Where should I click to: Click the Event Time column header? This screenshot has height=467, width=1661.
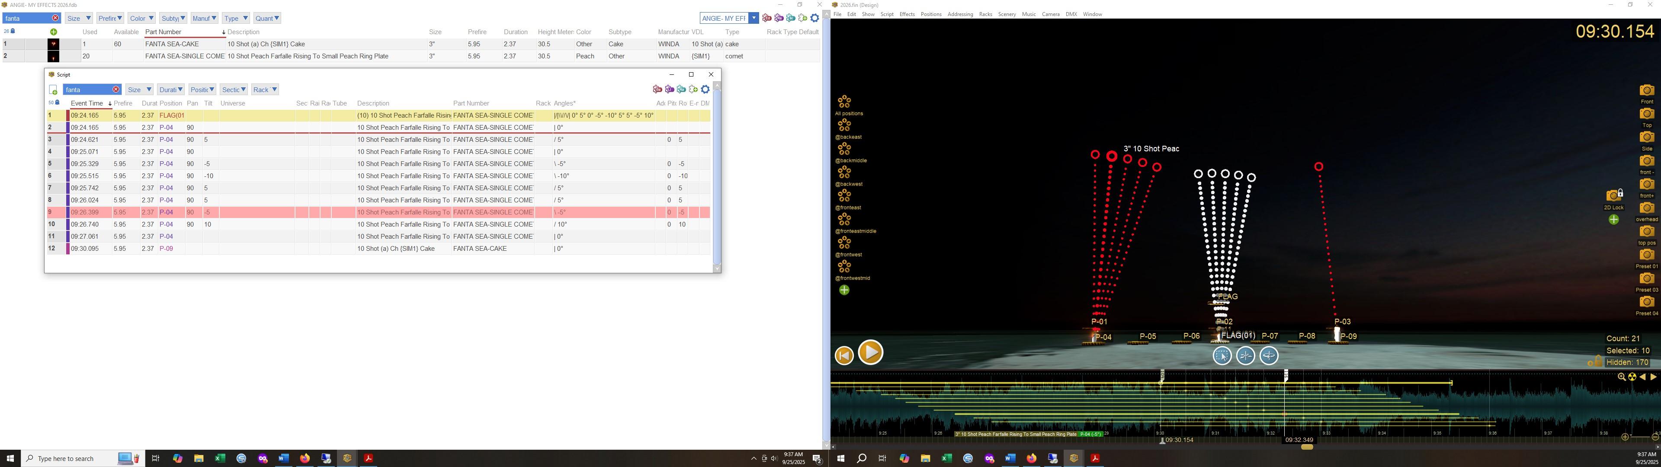[x=87, y=103]
